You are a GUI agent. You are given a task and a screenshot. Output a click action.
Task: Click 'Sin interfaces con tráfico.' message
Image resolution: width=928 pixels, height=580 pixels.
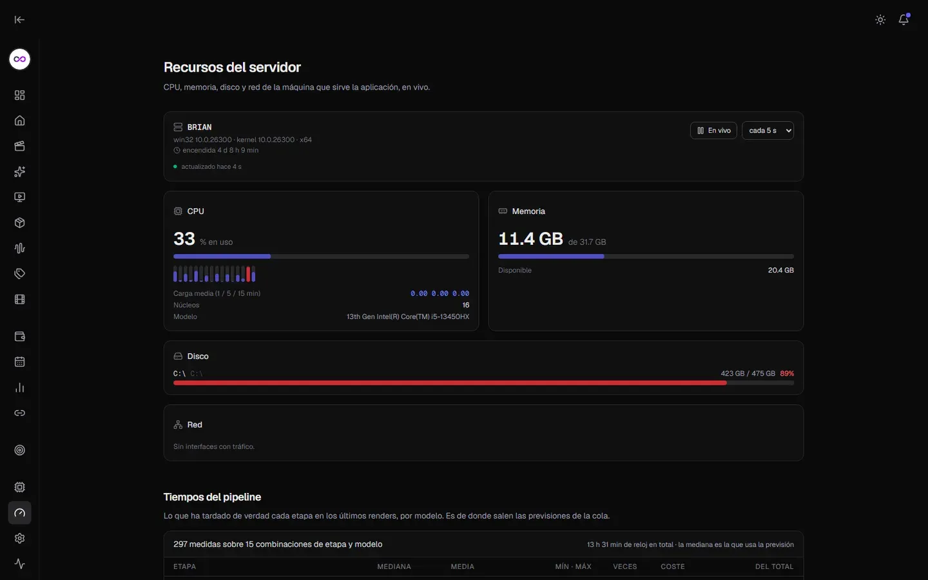pos(214,447)
